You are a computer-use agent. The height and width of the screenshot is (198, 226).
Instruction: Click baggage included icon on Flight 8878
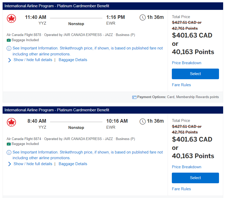coord(9,40)
